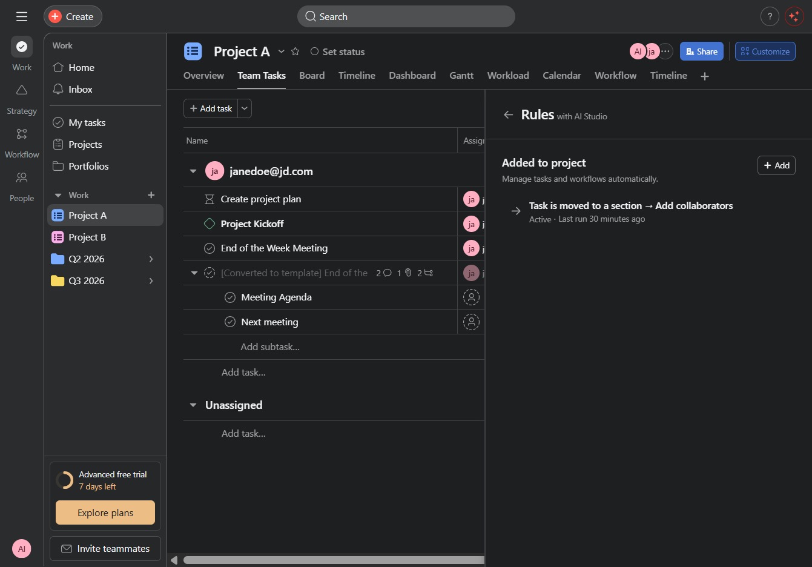Click the Set status circle
The image size is (812, 567).
[x=314, y=51]
